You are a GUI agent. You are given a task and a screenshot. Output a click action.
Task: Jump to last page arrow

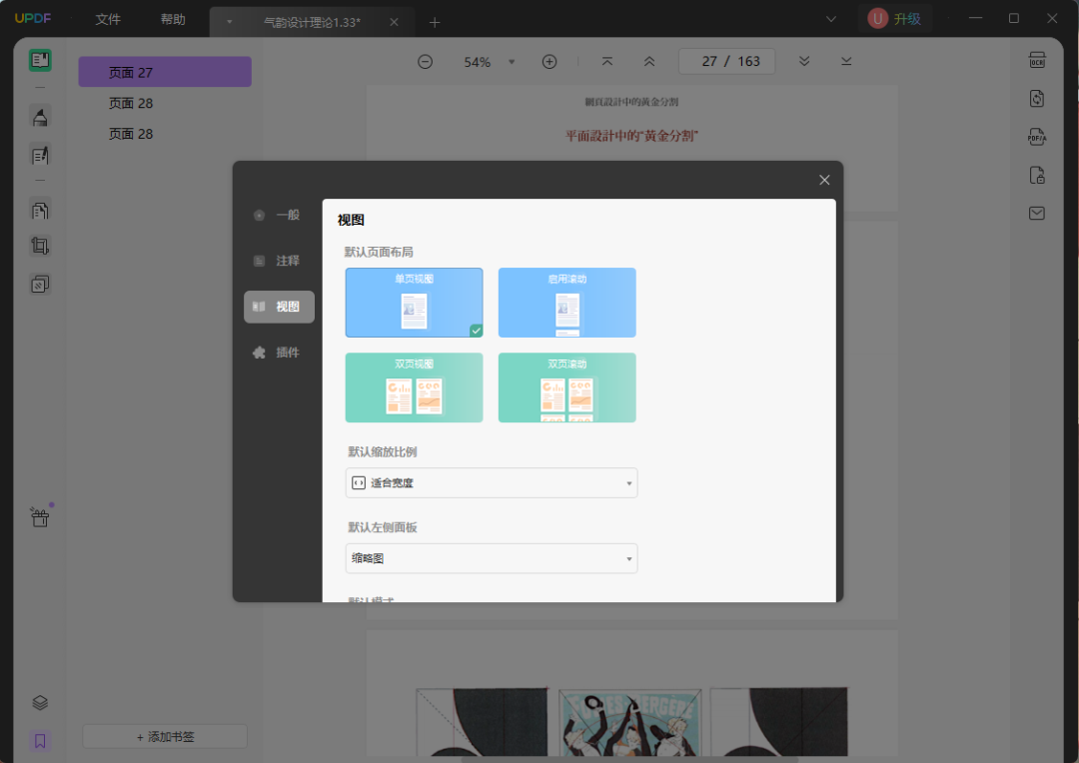846,61
